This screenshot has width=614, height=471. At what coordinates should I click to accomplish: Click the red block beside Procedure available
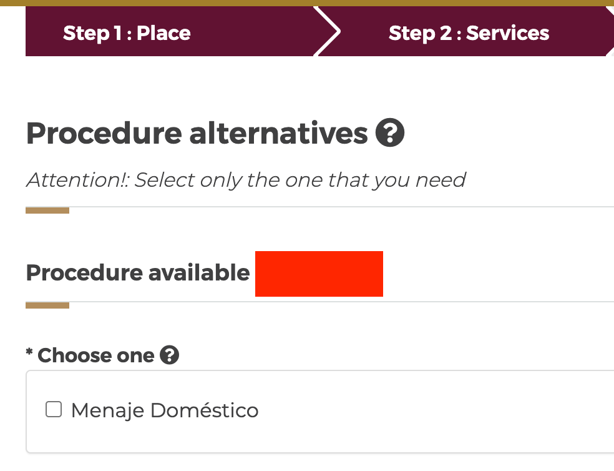pyautogui.click(x=319, y=274)
